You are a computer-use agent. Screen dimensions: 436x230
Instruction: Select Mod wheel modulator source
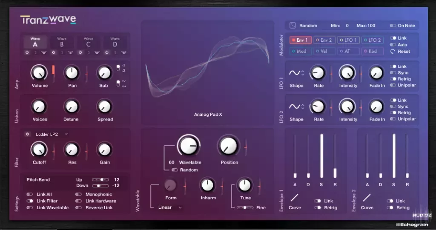pyautogui.click(x=300, y=51)
